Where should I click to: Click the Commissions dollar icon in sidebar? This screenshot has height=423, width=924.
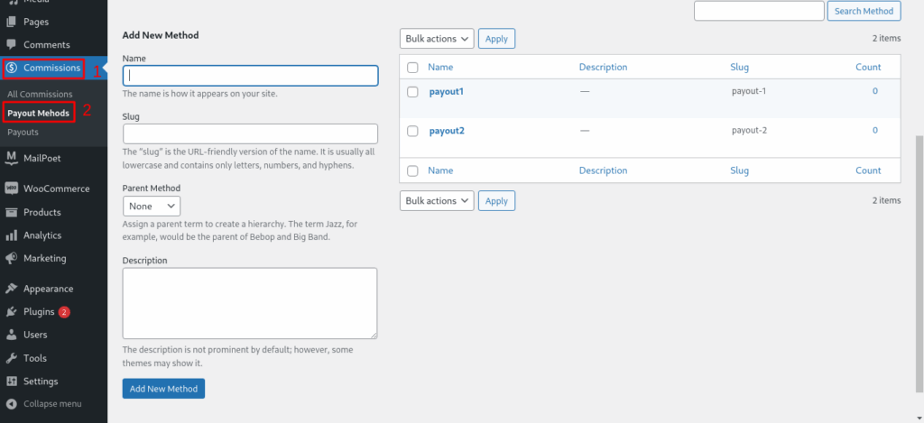pyautogui.click(x=12, y=68)
